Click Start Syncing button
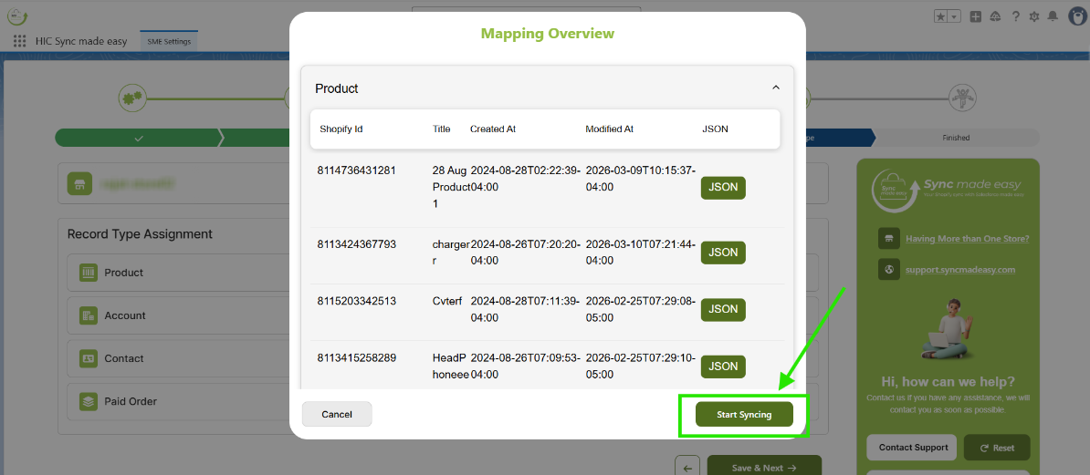 744,414
